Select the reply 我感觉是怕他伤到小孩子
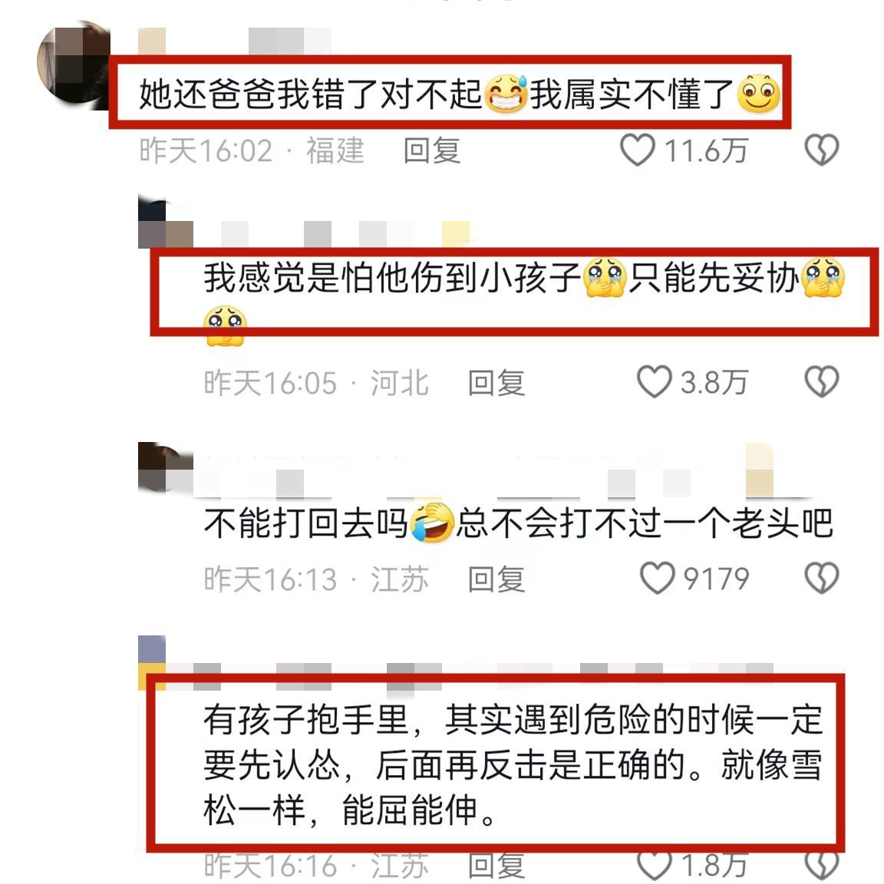 pyautogui.click(x=392, y=277)
